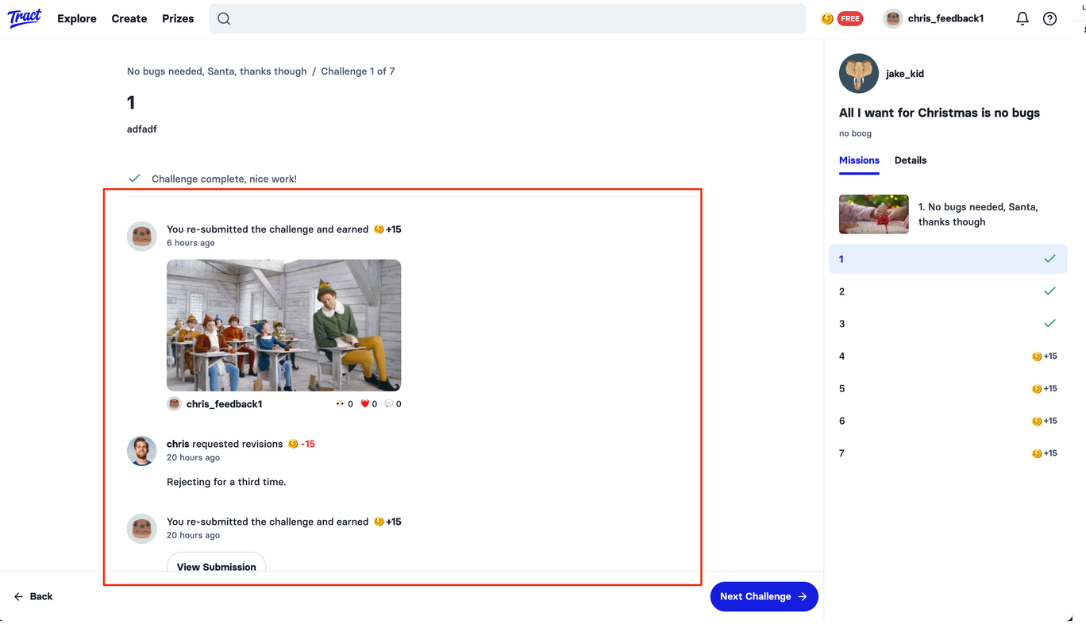The width and height of the screenshot is (1086, 624).
Task: Open the Tract logo home link
Action: pos(25,18)
